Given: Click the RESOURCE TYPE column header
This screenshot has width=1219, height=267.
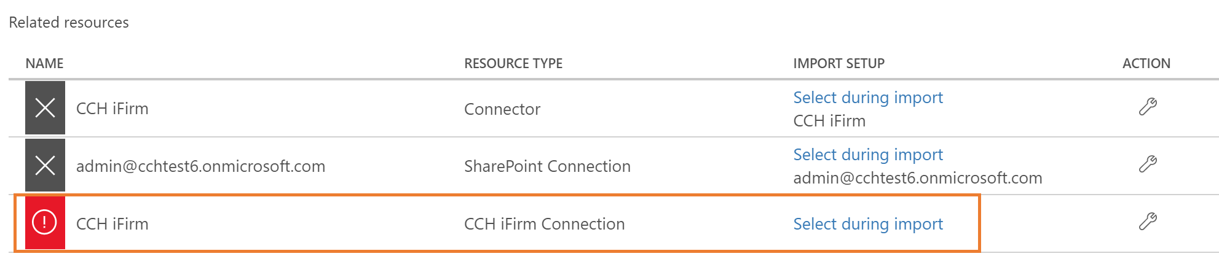Looking at the screenshot, I should coord(513,63).
